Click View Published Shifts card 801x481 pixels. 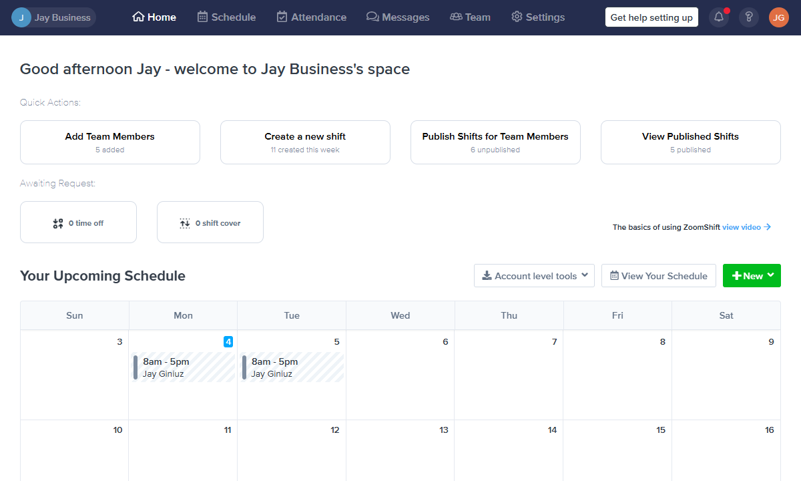click(x=691, y=142)
